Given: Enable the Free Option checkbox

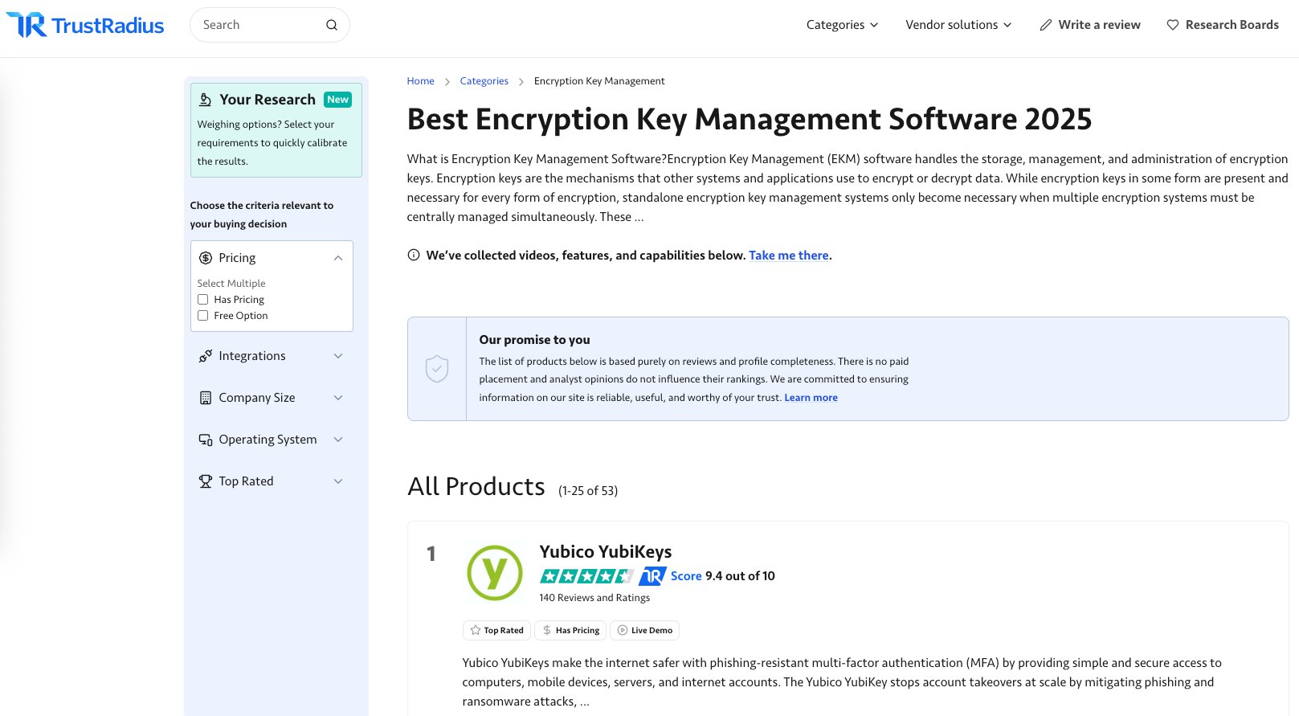Looking at the screenshot, I should click(203, 316).
